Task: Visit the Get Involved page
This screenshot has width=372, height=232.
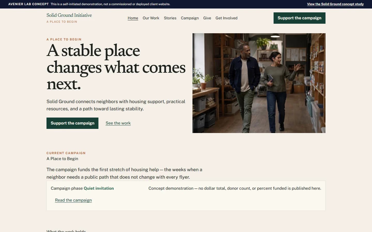Action: [226, 18]
